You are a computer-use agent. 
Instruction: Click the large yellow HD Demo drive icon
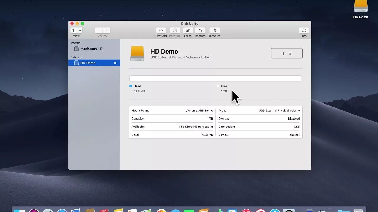click(x=137, y=53)
